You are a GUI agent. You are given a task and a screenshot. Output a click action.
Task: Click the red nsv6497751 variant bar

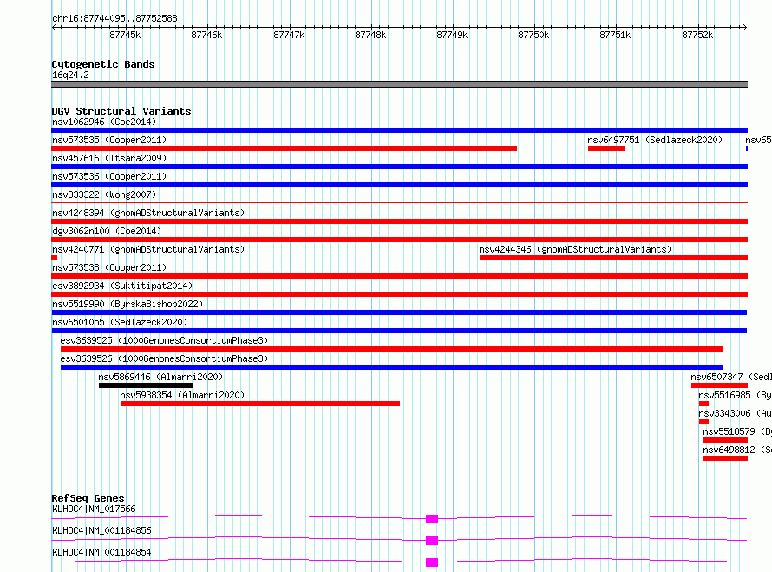coord(606,148)
